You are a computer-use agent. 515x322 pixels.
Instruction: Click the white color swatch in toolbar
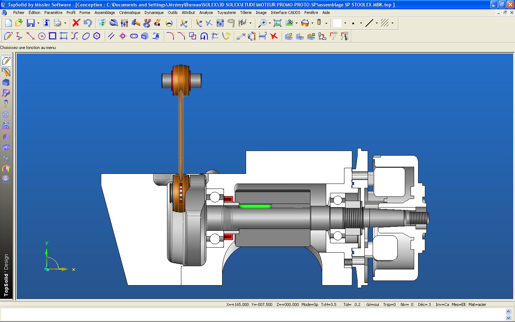pos(337,23)
